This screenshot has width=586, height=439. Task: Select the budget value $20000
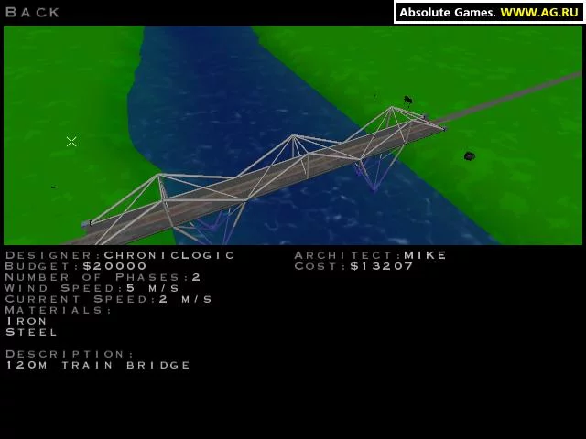point(114,266)
